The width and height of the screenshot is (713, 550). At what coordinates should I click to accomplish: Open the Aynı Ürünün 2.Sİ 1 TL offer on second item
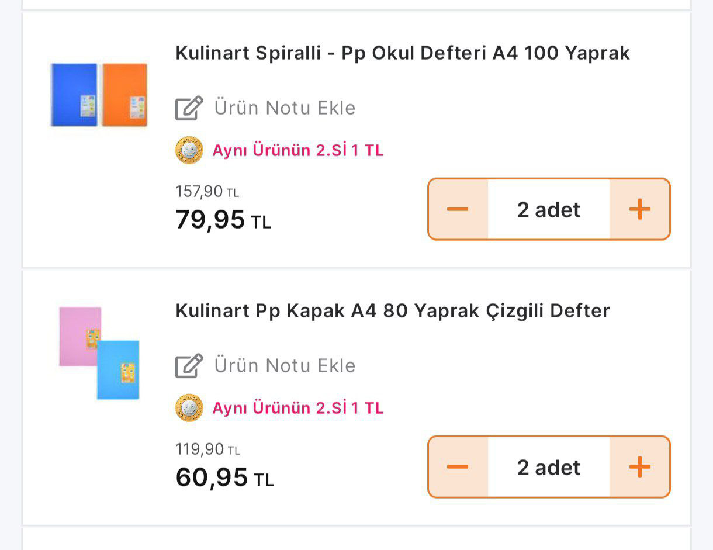(298, 408)
